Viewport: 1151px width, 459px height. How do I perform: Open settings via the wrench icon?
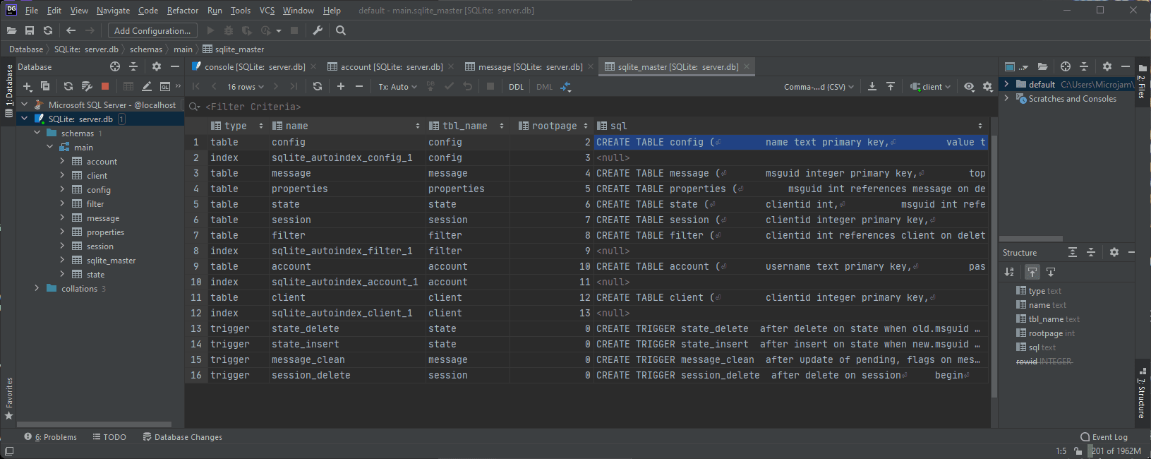click(318, 30)
